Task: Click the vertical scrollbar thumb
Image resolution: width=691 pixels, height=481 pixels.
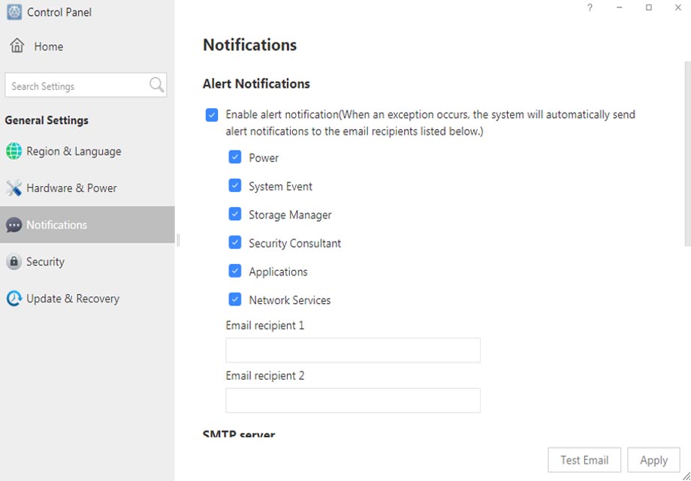Action: (x=687, y=154)
